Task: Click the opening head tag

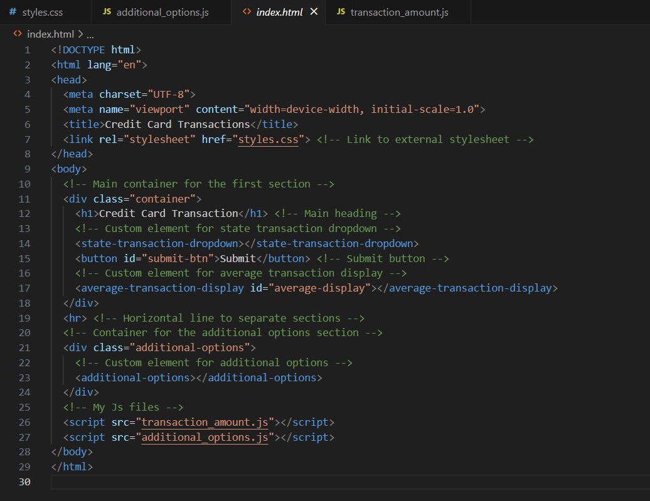Action: pyautogui.click(x=69, y=80)
